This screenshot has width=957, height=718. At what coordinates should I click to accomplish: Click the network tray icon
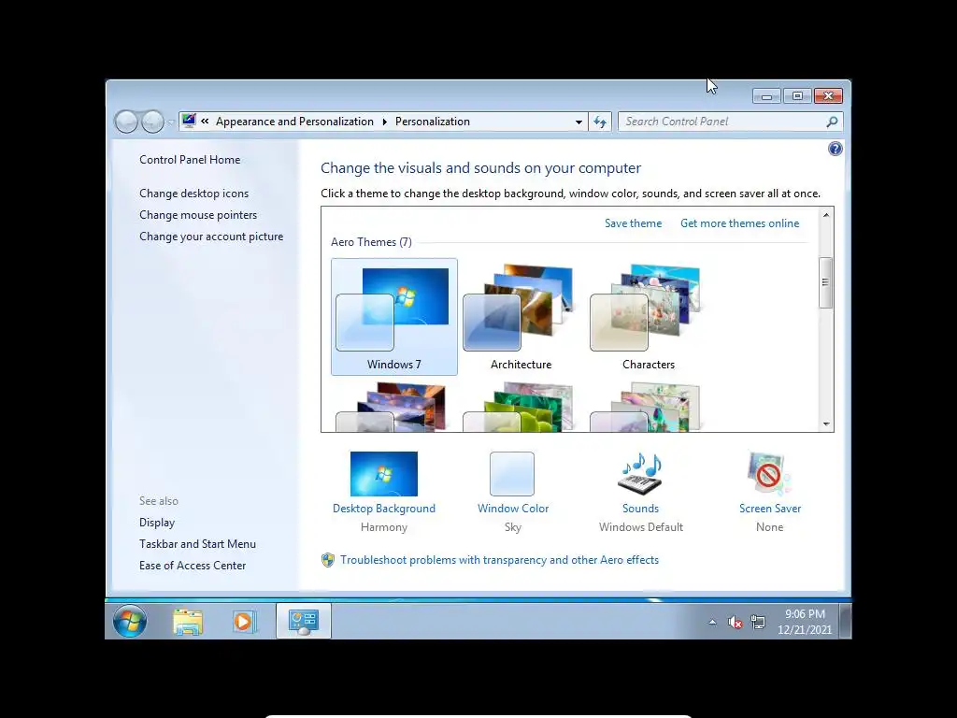tap(757, 622)
